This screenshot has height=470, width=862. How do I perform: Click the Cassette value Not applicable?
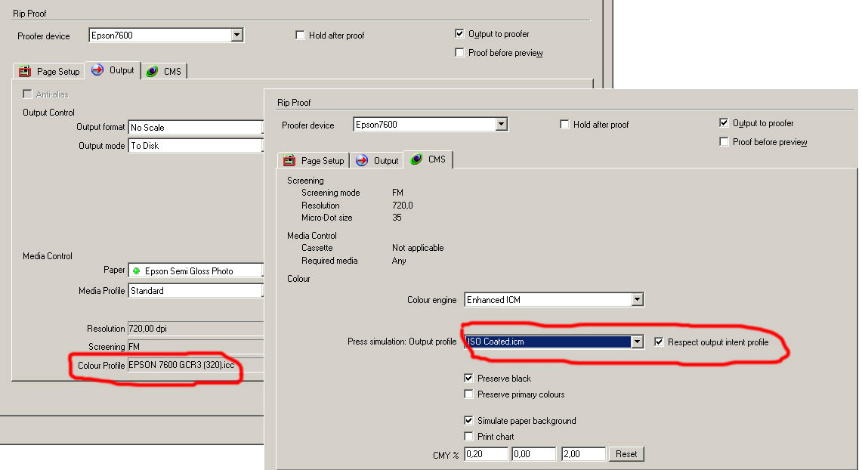point(418,248)
